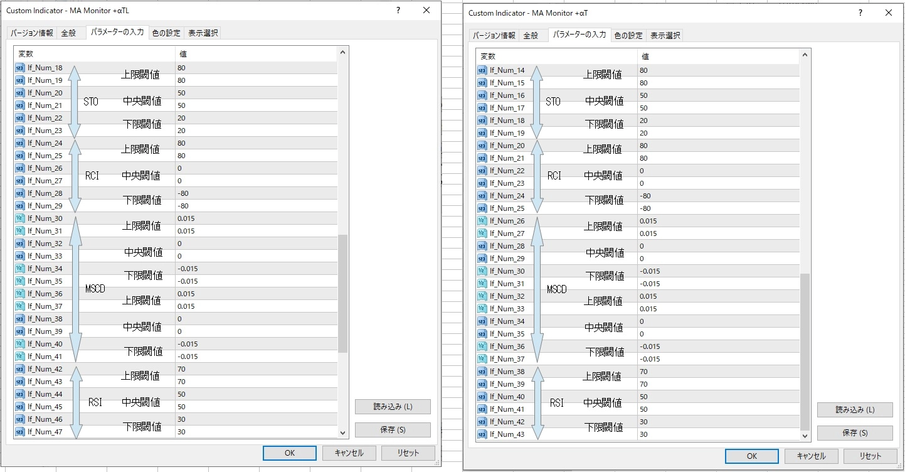
Task: Click the If_Num_23 integer icon in +αT window
Action: (x=482, y=183)
